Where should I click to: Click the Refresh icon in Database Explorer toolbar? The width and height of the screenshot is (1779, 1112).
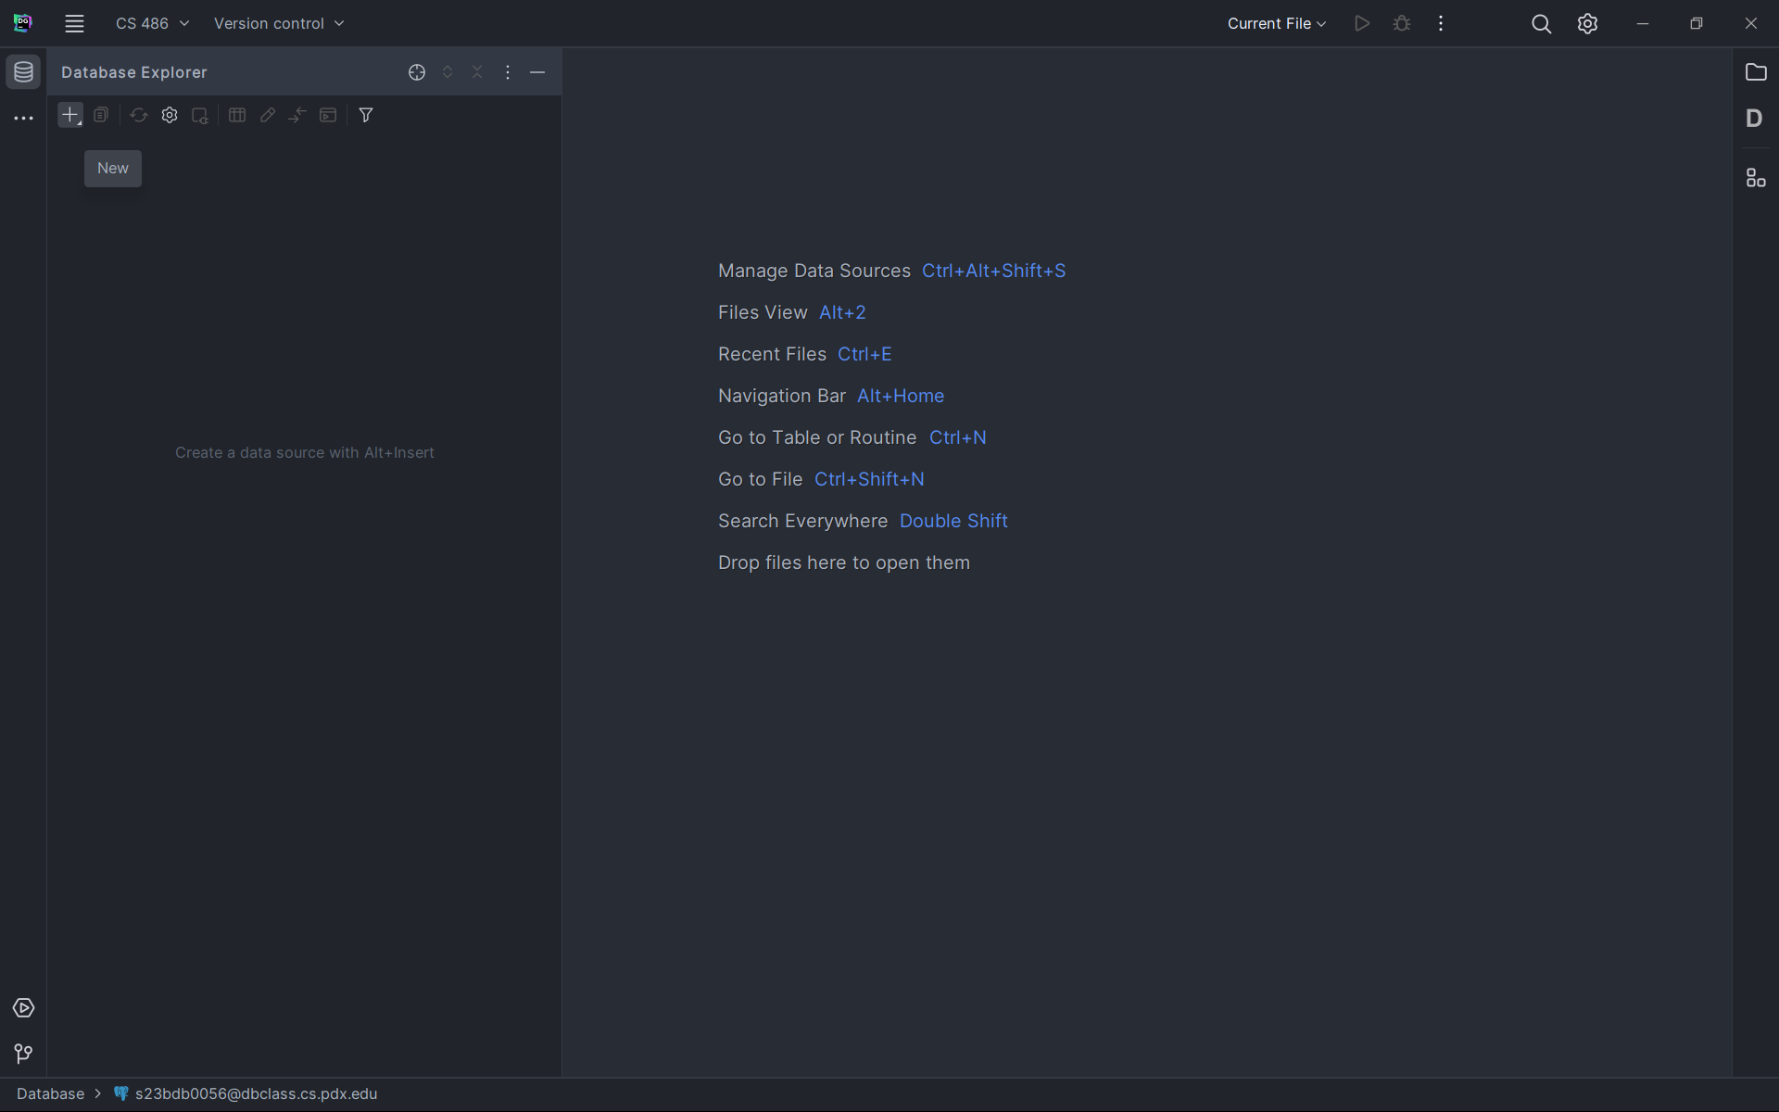[139, 115]
